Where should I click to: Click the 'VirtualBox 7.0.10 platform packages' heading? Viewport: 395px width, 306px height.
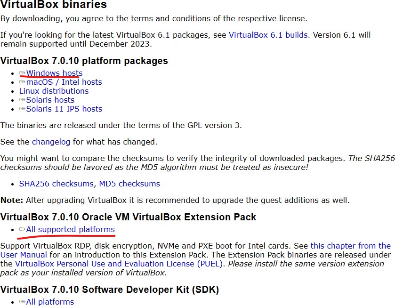(x=84, y=61)
